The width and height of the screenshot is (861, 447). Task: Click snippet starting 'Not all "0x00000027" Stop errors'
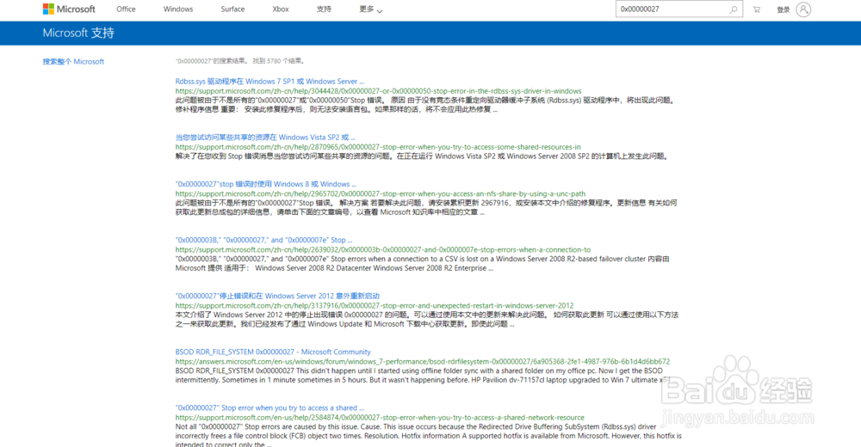[x=428, y=436]
